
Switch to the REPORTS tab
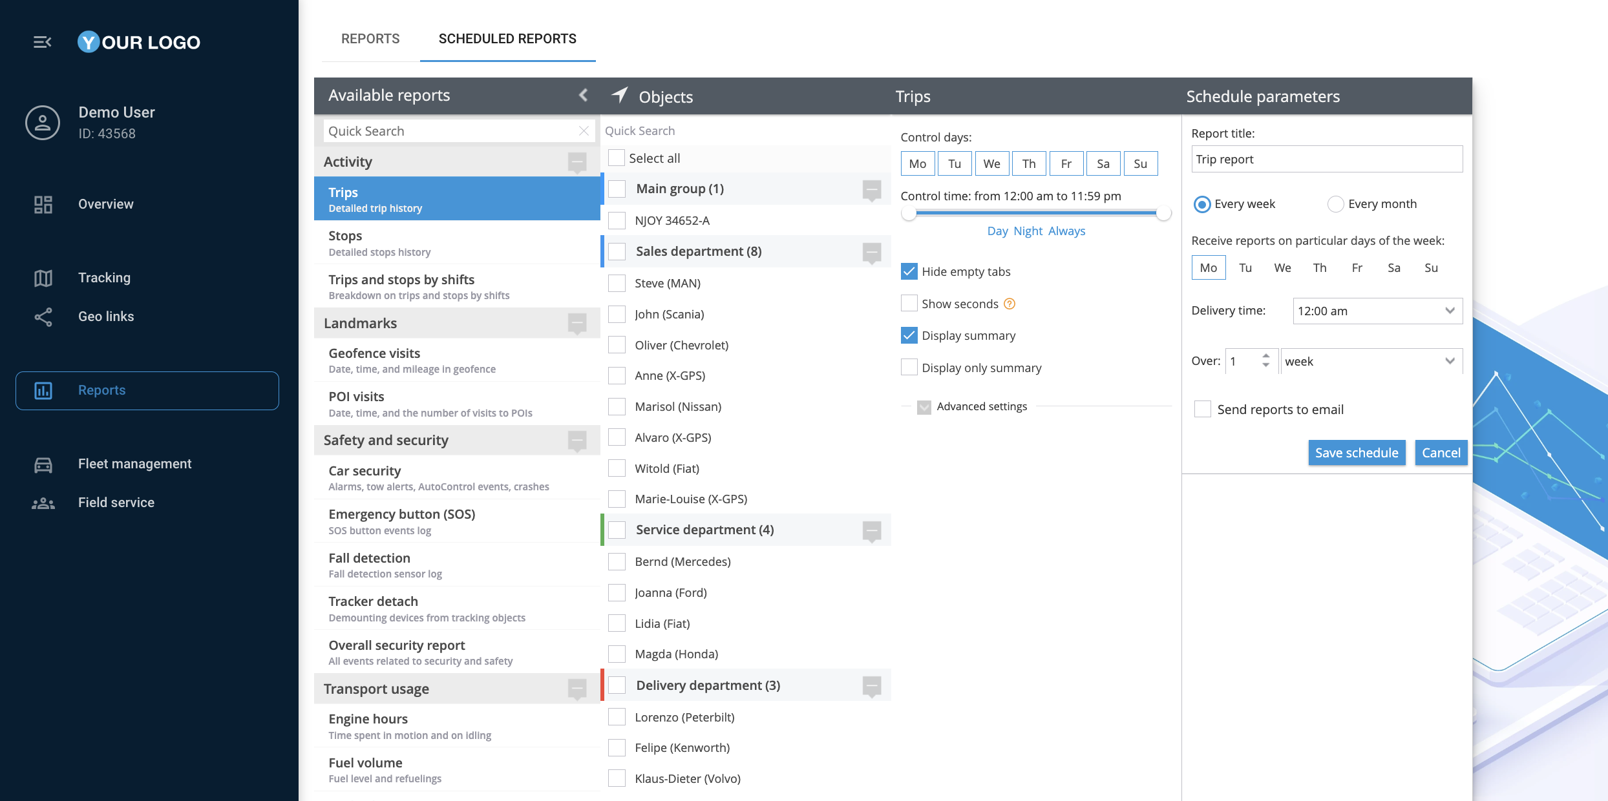tap(370, 39)
